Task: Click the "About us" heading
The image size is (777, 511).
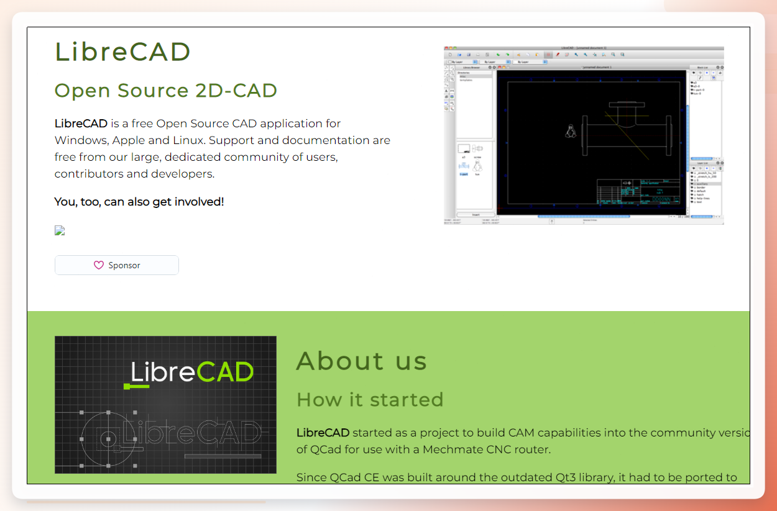Action: click(362, 361)
